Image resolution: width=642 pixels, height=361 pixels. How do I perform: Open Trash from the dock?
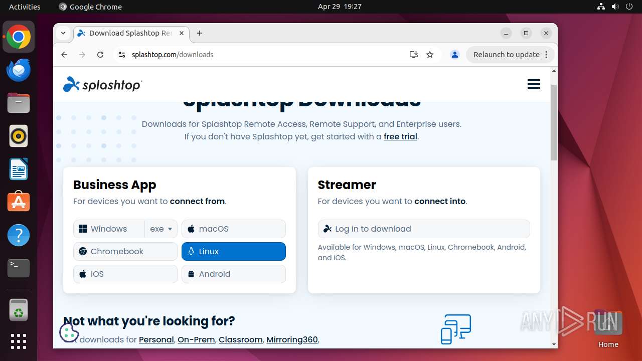[19, 310]
